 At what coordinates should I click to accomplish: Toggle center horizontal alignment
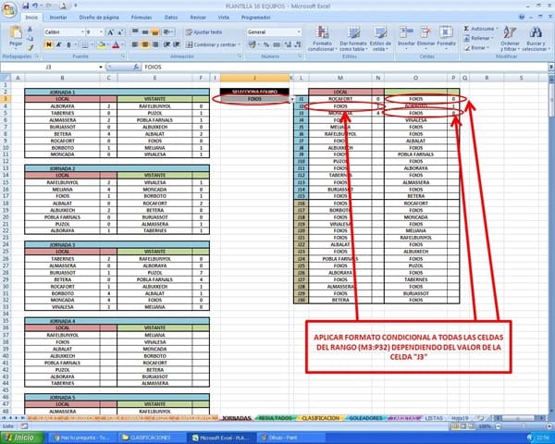[145, 44]
